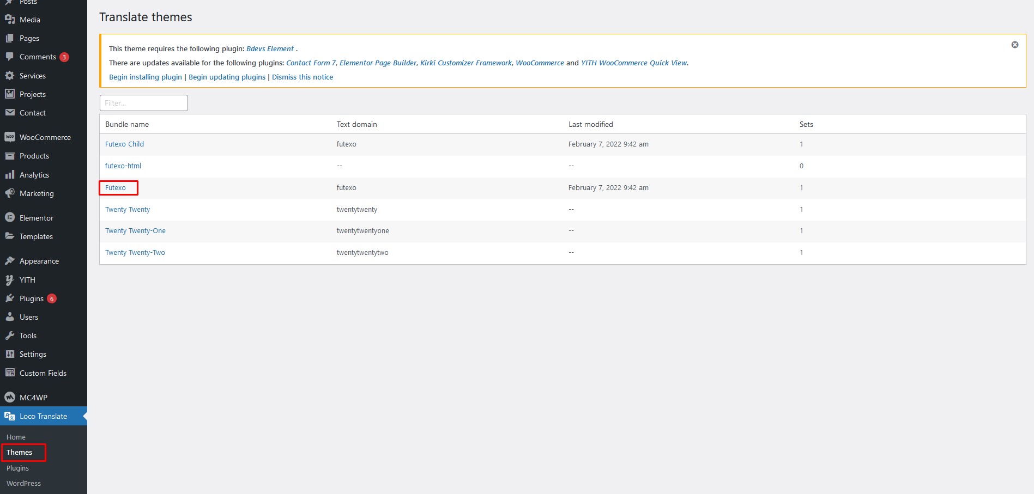The width and height of the screenshot is (1034, 494).
Task: Click Begin updating plugins link
Action: 227,77
